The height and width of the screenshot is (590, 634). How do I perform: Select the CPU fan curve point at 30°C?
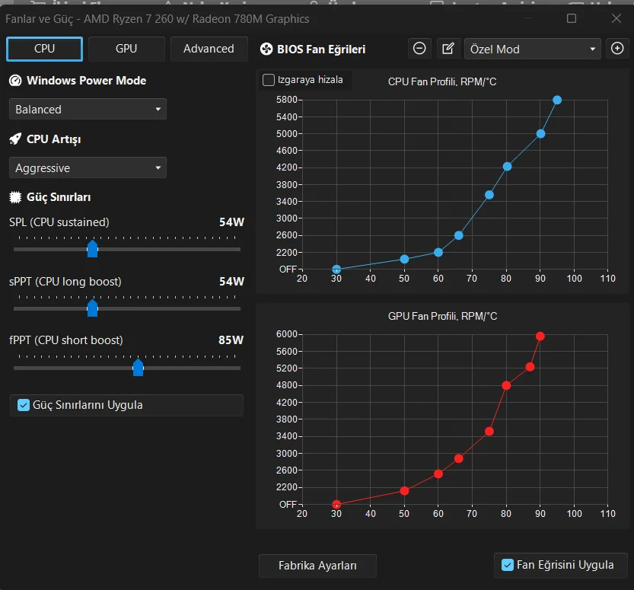(x=336, y=269)
